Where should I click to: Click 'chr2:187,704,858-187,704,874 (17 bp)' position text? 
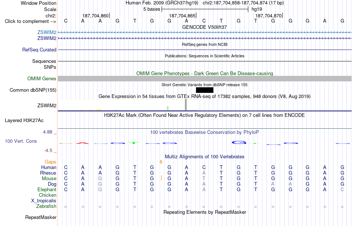pos(243,3)
